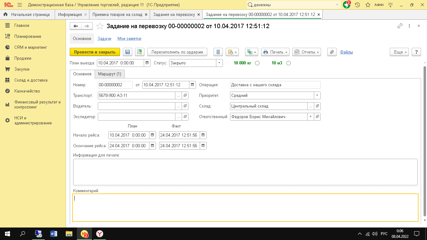Screen dimensions: 427x240
Task: Open notifications bell icon with badge
Action: pyautogui.click(x=346, y=5)
